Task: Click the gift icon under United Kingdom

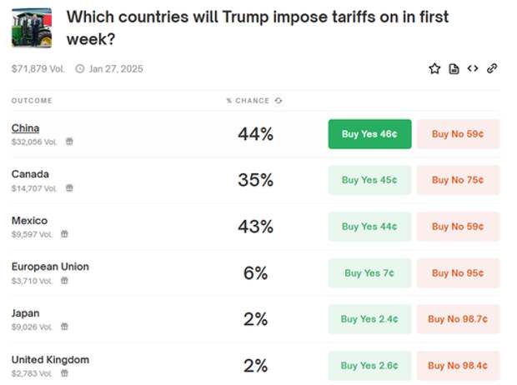Action: point(64,373)
